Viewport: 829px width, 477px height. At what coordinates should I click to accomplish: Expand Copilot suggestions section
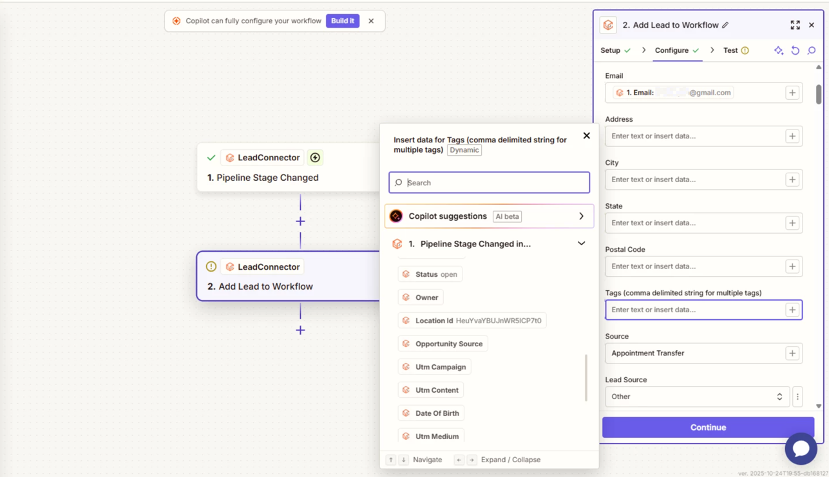581,216
